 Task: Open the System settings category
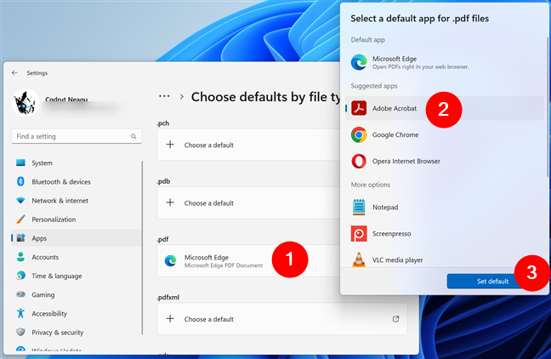click(x=42, y=163)
